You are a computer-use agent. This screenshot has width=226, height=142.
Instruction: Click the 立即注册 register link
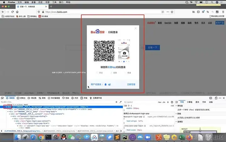(x=131, y=84)
